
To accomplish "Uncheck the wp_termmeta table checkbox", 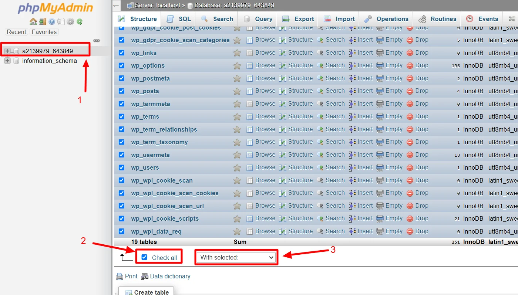I will point(121,104).
